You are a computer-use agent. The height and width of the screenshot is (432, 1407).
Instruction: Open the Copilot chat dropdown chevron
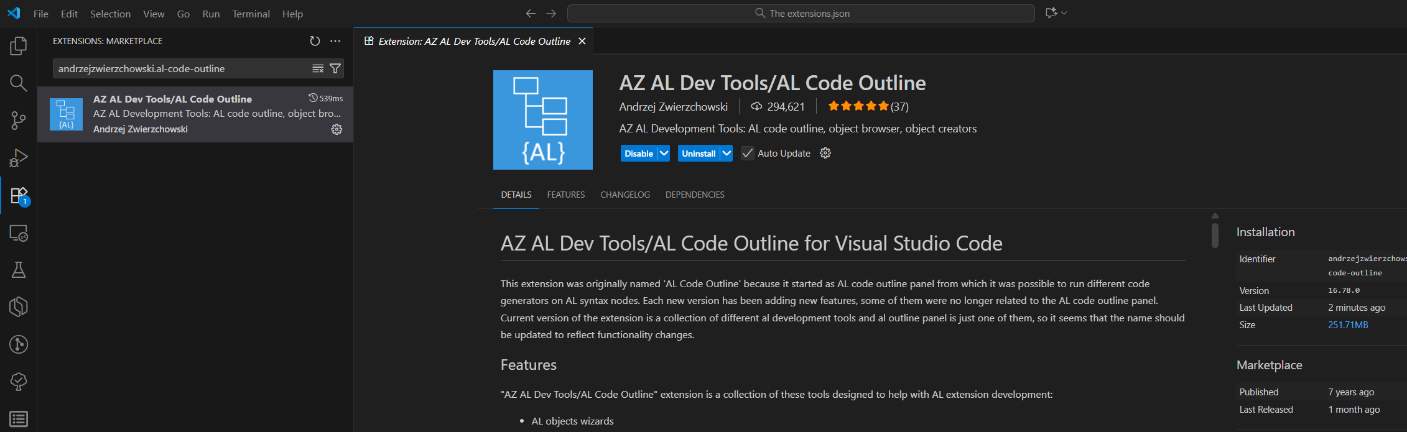1064,13
